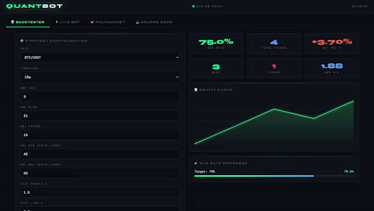Image resolution: width=374 pixels, height=211 pixels.
Task: Open the Pair dropdown showing BTC/USDT
Action: pyautogui.click(x=100, y=57)
